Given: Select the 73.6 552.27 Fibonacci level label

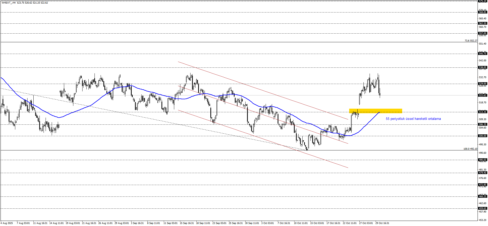Looking at the screenshot, I should pyautogui.click(x=471, y=41).
